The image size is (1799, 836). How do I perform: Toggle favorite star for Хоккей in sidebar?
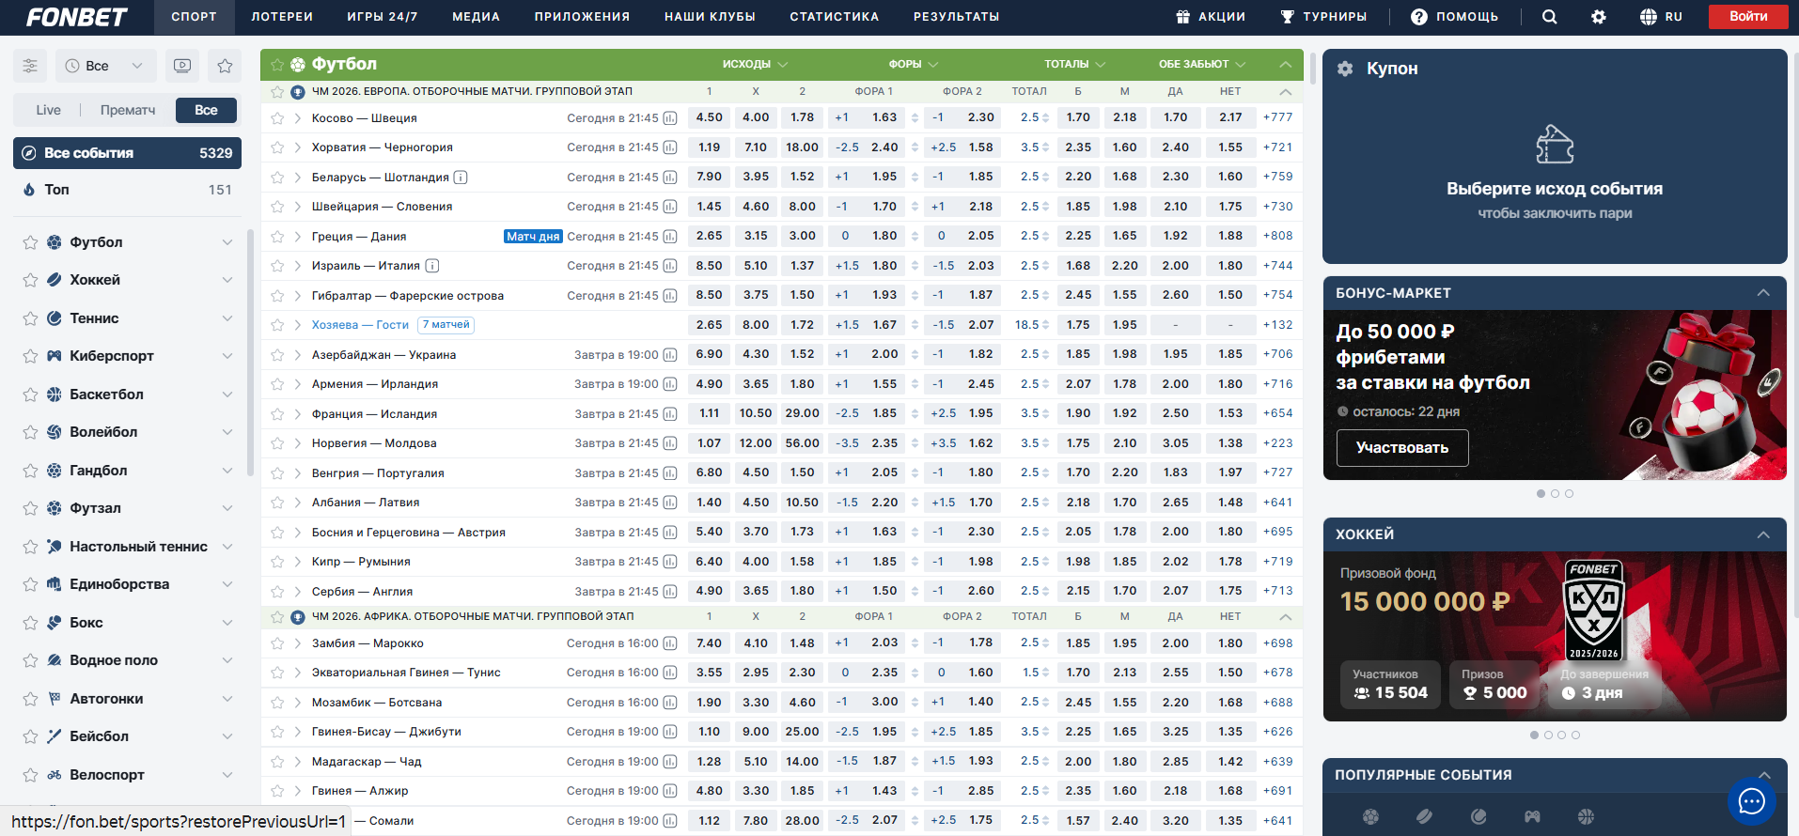(30, 280)
